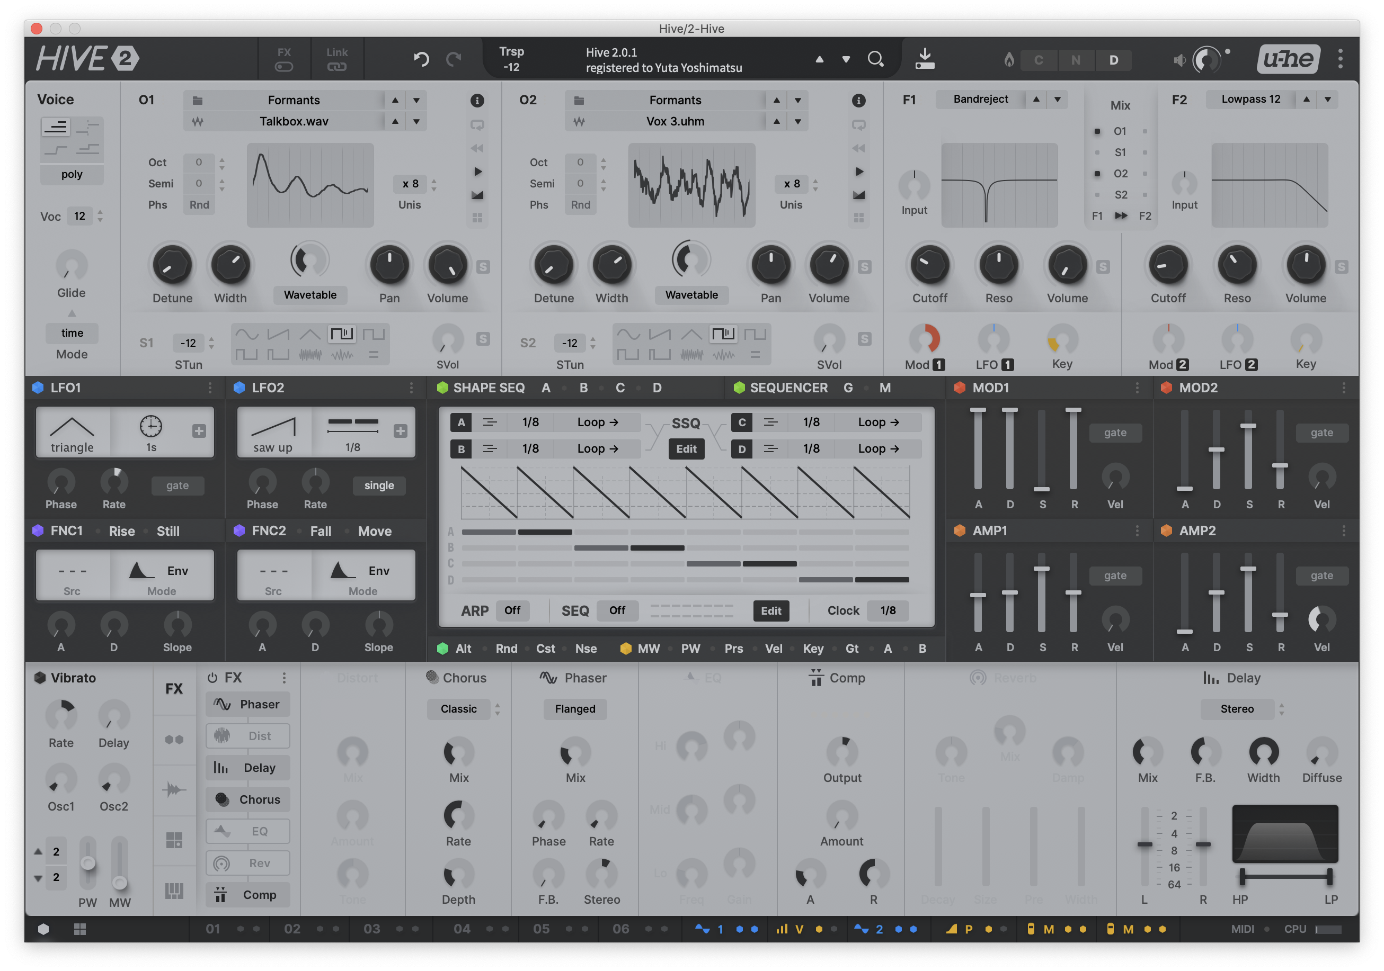The width and height of the screenshot is (1384, 971).
Task: Open the keyboard view icon in FX sidebar
Action: click(174, 891)
